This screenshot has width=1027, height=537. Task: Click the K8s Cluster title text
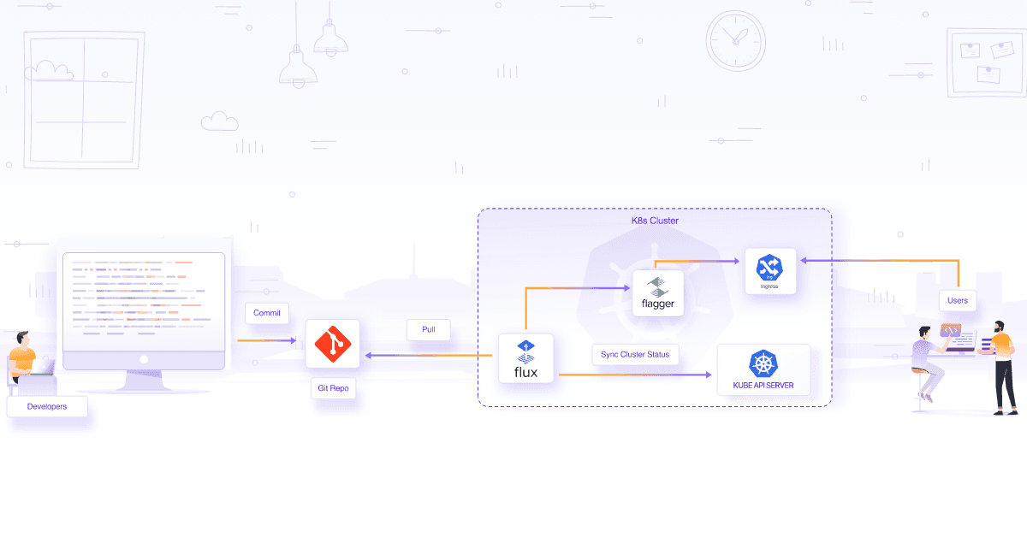click(655, 221)
